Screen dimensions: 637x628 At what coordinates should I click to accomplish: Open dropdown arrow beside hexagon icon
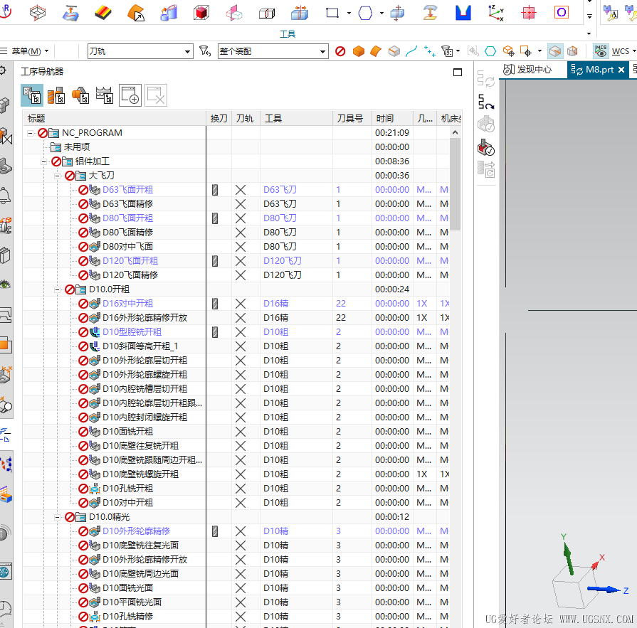[x=381, y=14]
